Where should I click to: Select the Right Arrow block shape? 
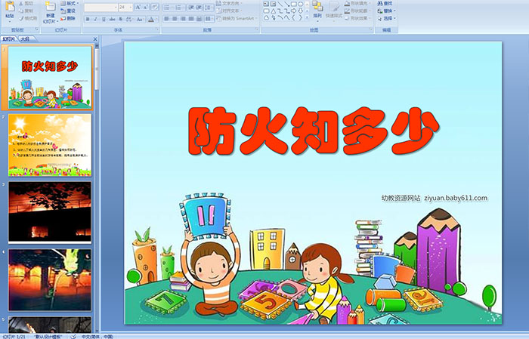(x=294, y=11)
